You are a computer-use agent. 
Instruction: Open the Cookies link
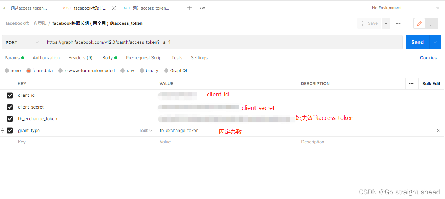pos(428,58)
